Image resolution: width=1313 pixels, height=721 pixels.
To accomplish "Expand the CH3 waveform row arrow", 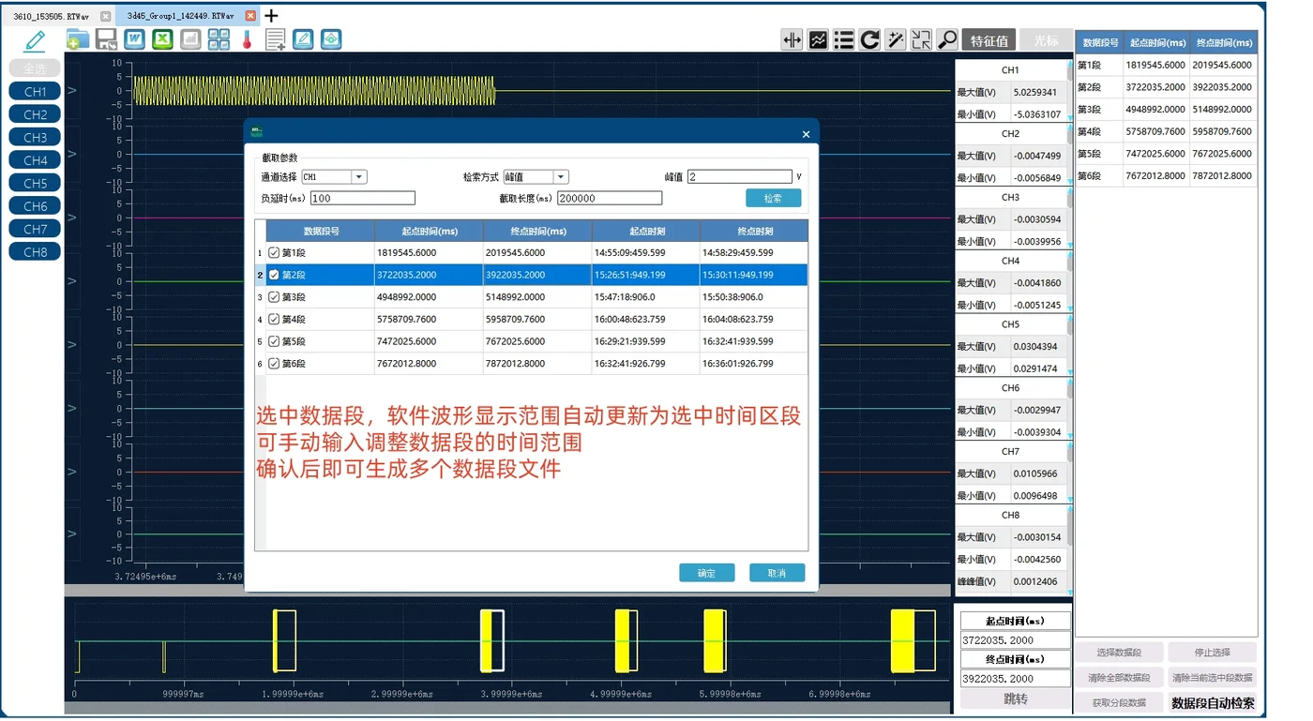I will [72, 218].
